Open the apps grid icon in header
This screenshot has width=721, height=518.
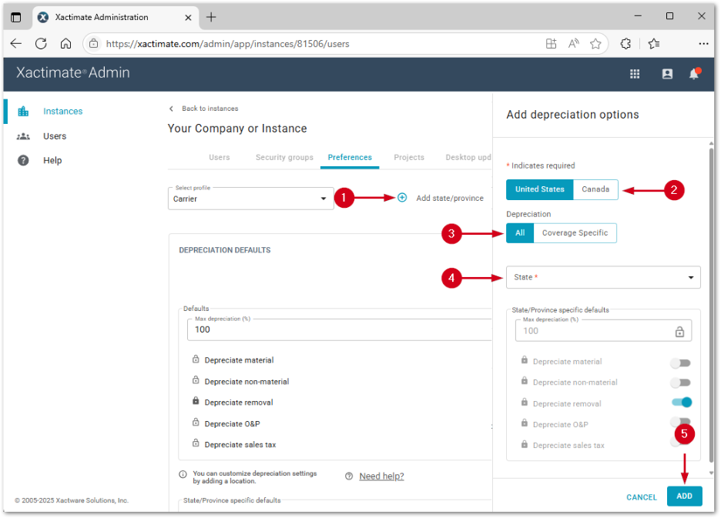pyautogui.click(x=635, y=74)
